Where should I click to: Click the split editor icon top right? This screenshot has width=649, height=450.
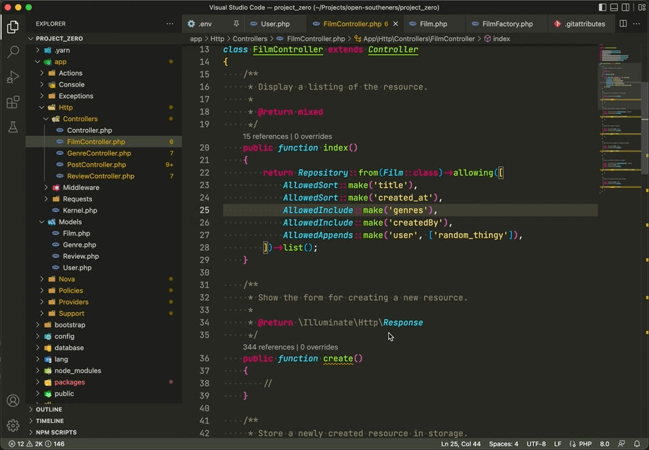coord(622,24)
